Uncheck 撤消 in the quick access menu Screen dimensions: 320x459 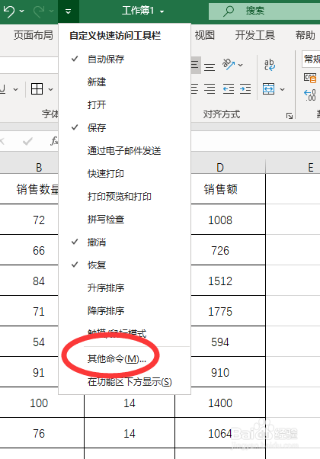124,242
